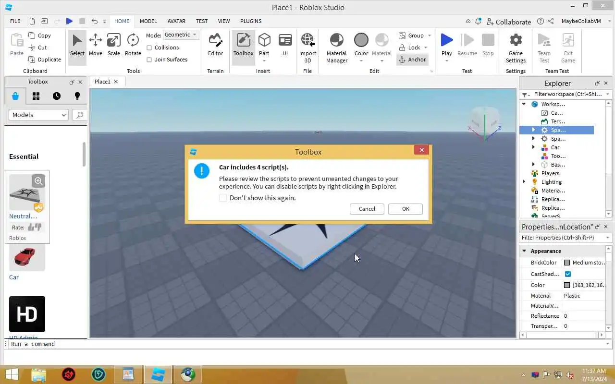Viewport: 615px width, 384px height.
Task: Click the quick-access Play arrow icon
Action: click(x=69, y=21)
